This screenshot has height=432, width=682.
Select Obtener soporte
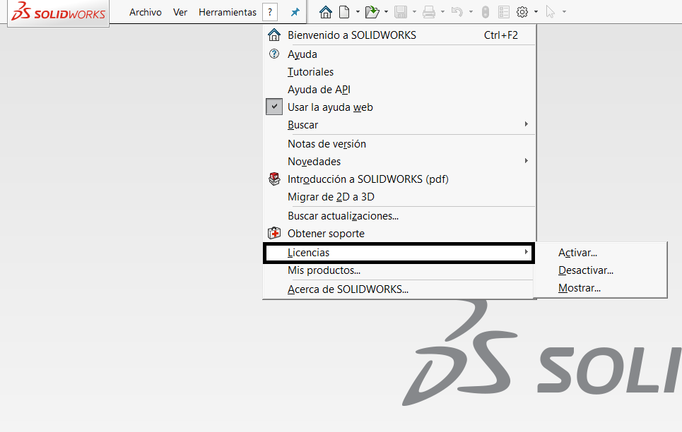tap(399, 234)
